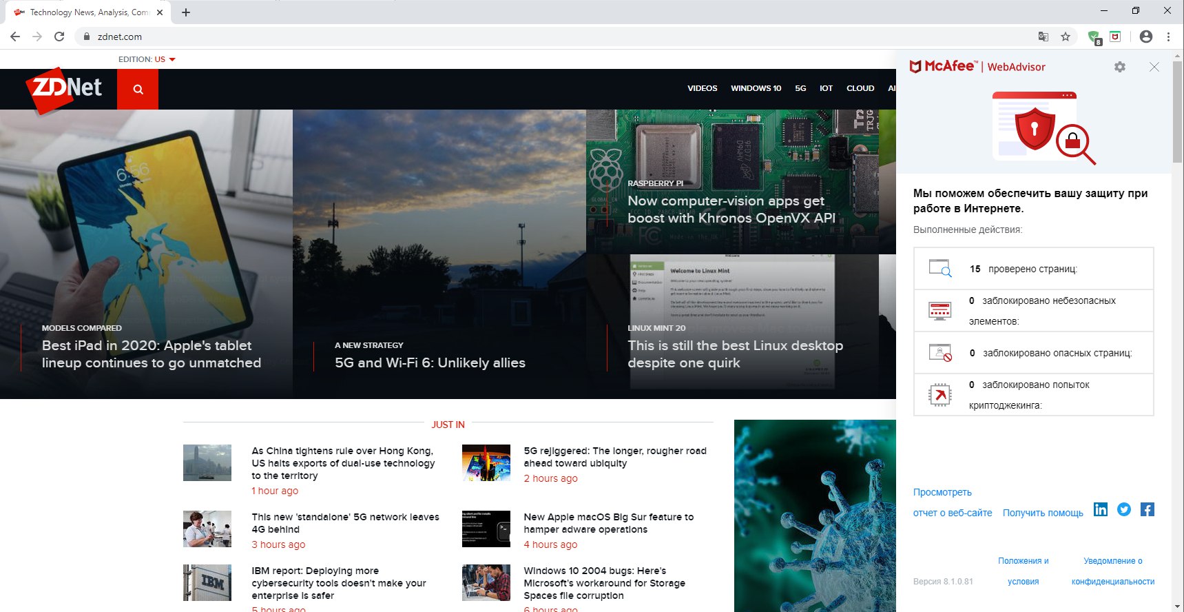
Task: Share via the Twitter icon
Action: tap(1124, 509)
